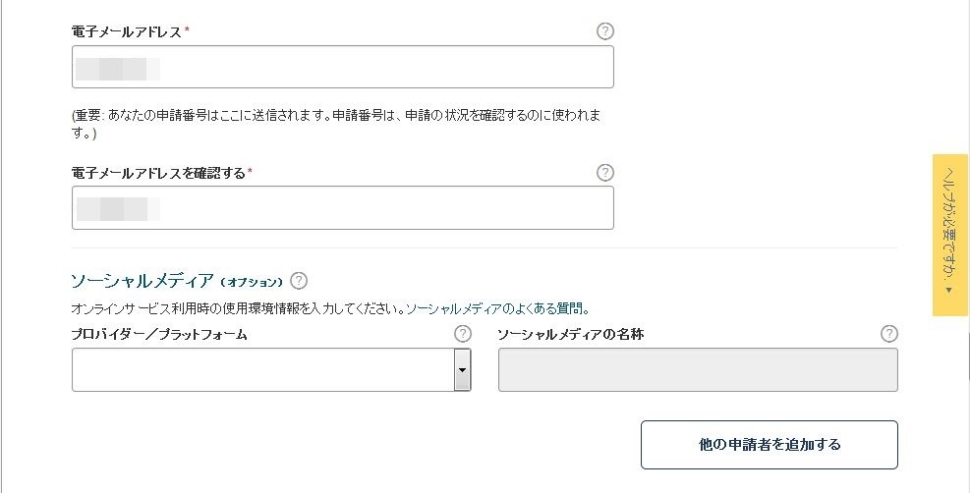The height and width of the screenshot is (493, 970).
Task: Click the プロバイダー/プラットフォーム label
Action: click(x=159, y=335)
